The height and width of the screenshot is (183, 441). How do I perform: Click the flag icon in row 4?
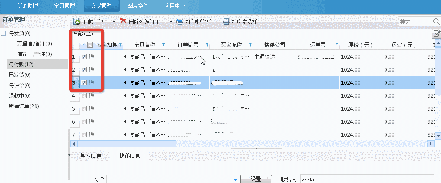(92, 95)
